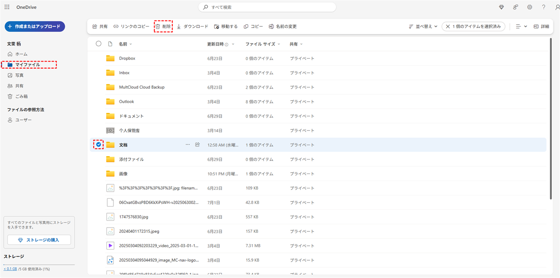Open the app launcher grid icon
Viewport: 560px width, 278px height.
pos(7,7)
